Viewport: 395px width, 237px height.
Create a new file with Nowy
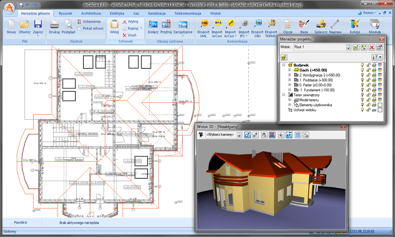tap(11, 27)
